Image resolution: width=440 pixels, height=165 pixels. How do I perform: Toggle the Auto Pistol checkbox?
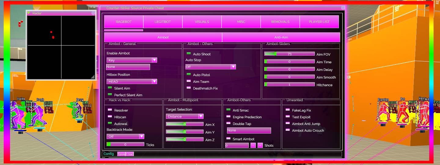pyautogui.click(x=189, y=75)
